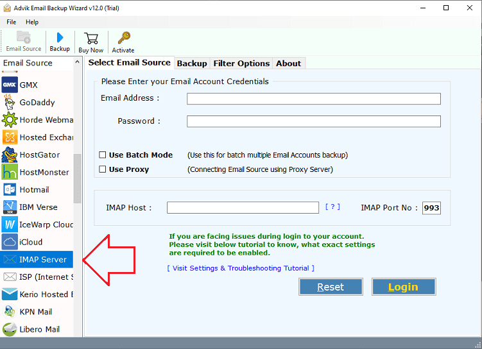Pick iCloud as the email source
482x349 pixels.
[31, 242]
